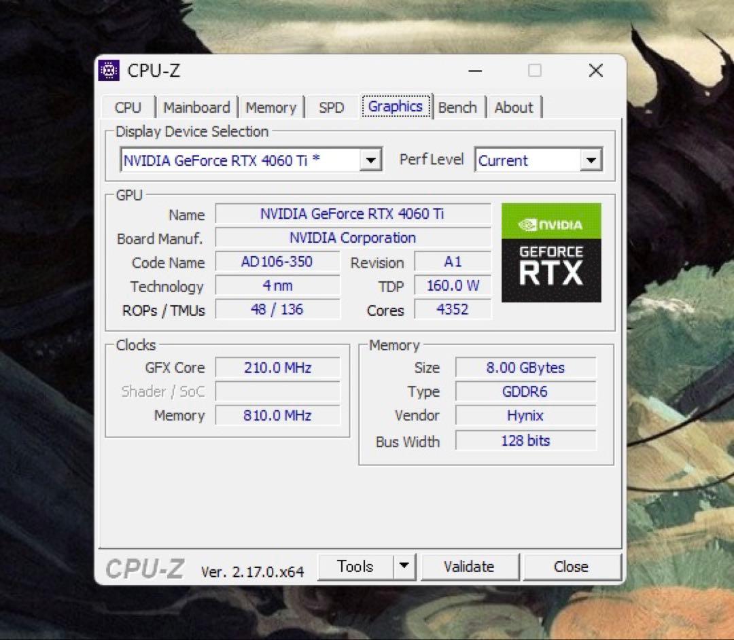The height and width of the screenshot is (640, 734).
Task: Click the GPU Name field value
Action: click(x=353, y=214)
